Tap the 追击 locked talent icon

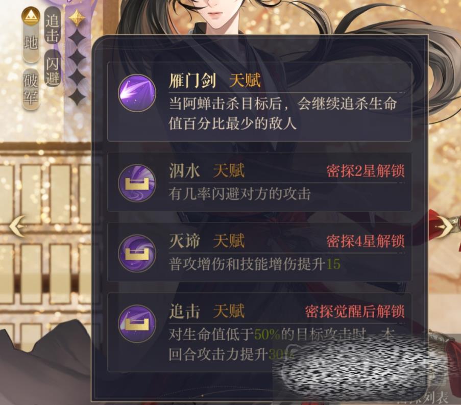(137, 323)
